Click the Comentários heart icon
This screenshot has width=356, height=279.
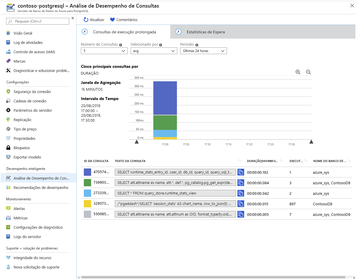click(112, 20)
